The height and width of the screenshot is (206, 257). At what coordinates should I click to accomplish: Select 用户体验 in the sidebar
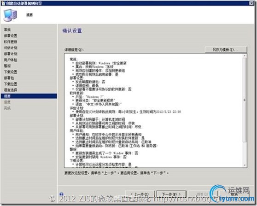11,60
